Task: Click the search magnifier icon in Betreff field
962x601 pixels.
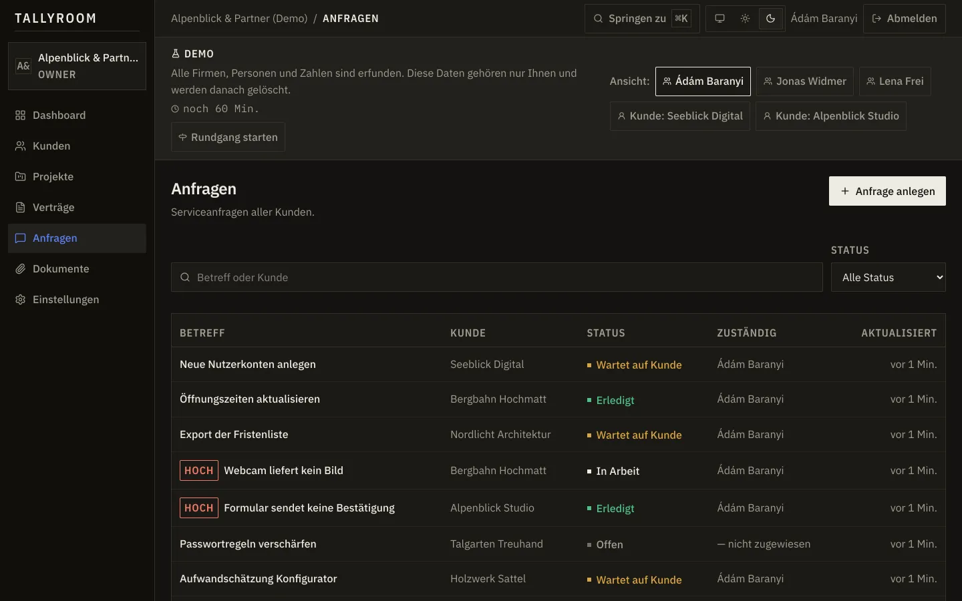Action: (185, 277)
